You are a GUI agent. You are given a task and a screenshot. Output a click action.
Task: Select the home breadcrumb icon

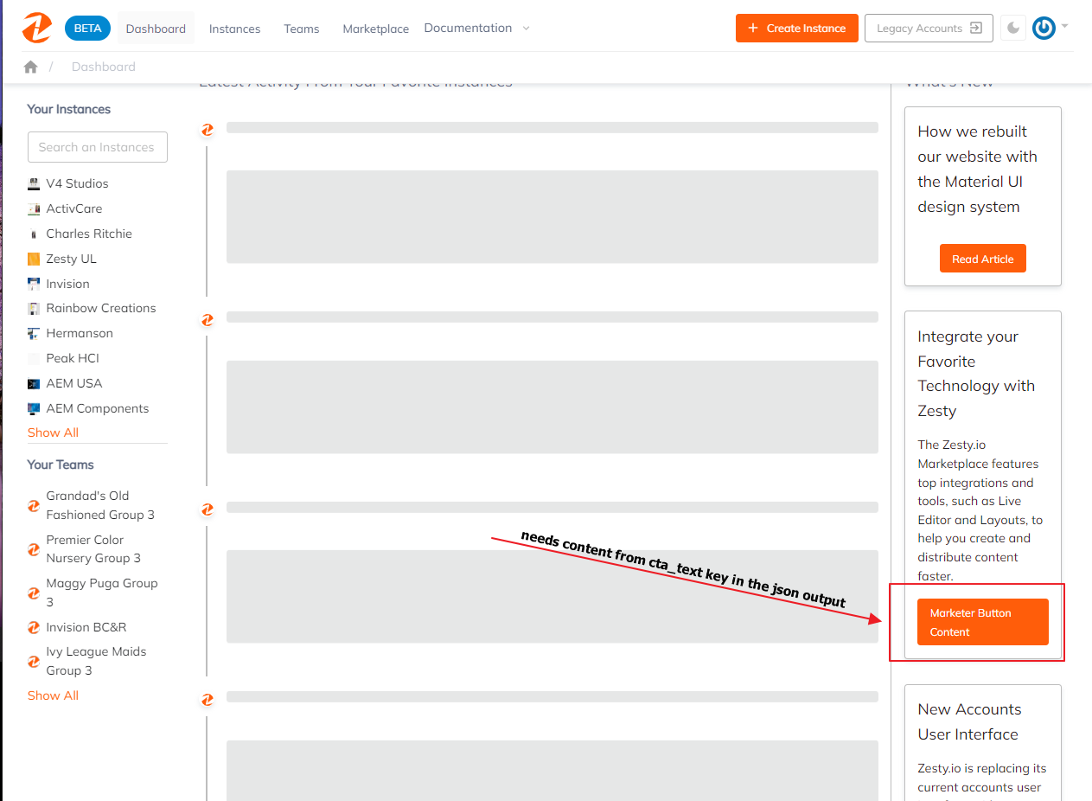click(x=30, y=66)
